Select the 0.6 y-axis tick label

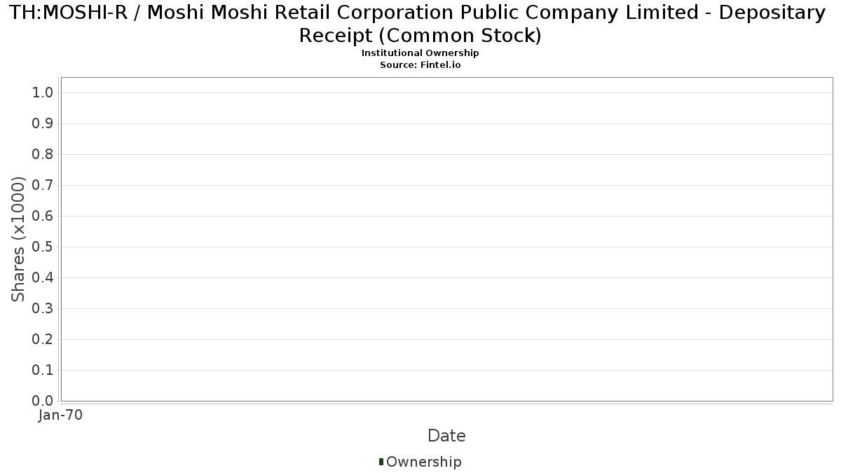(43, 217)
